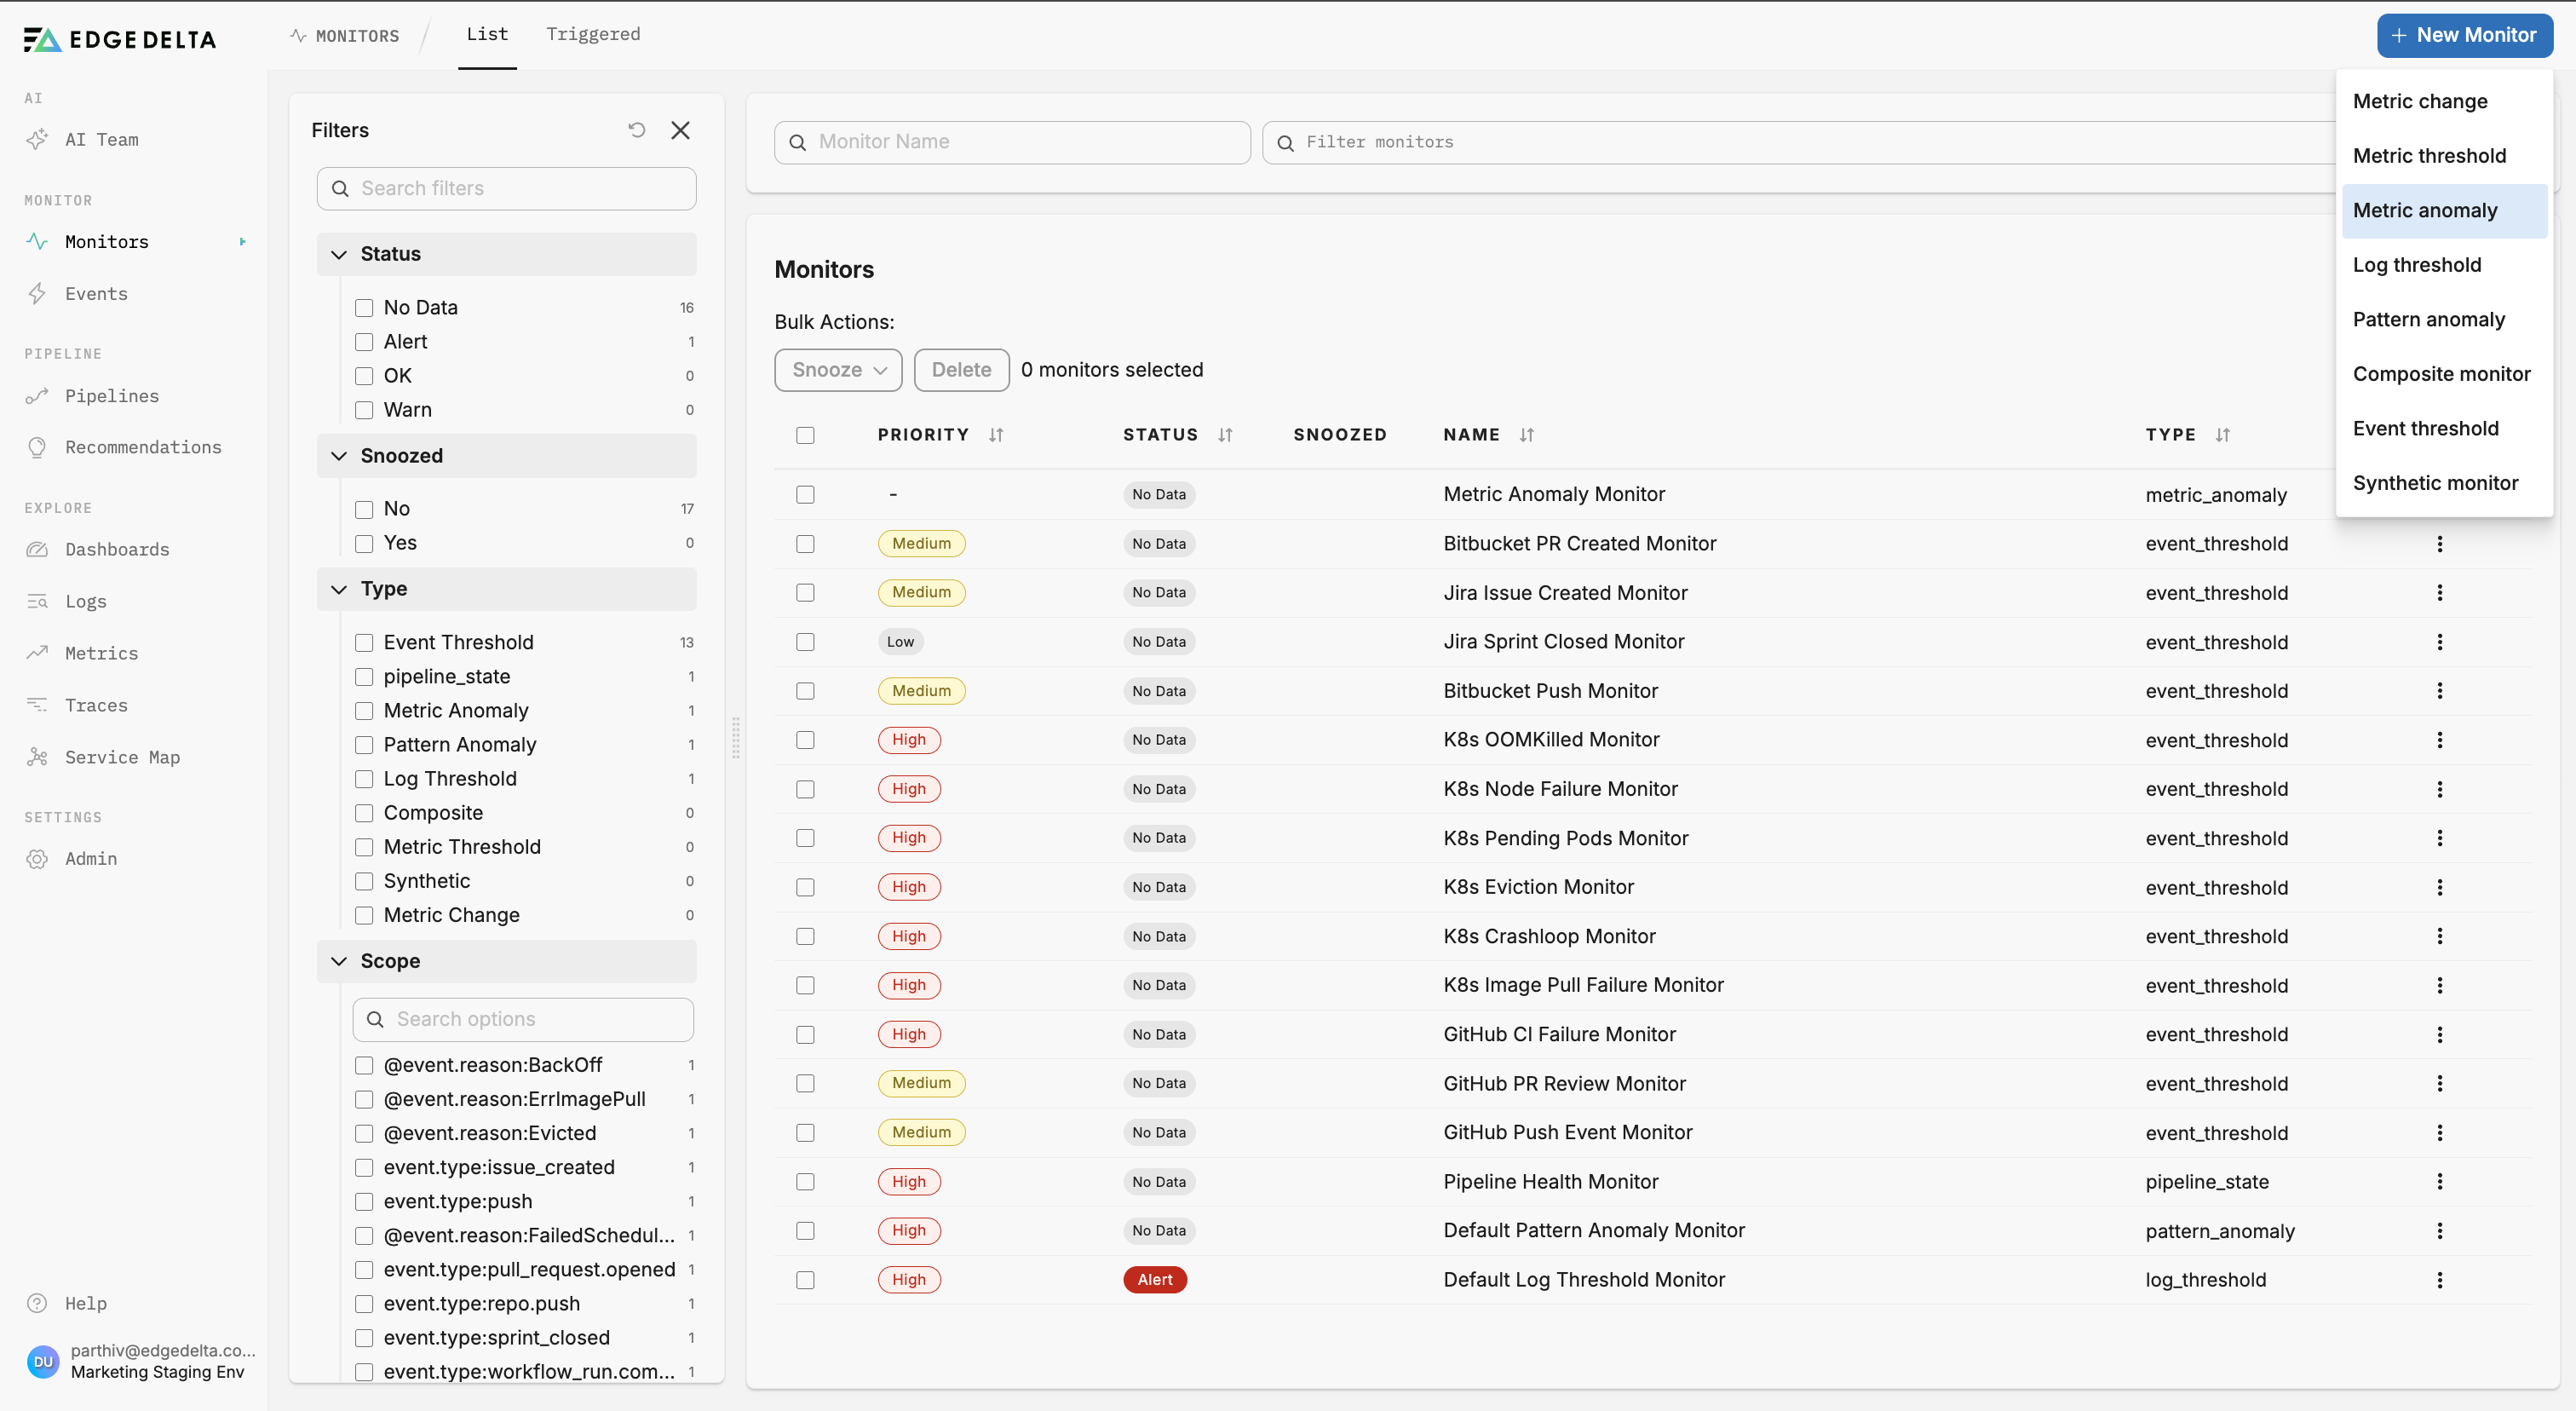Click the Scope Search options field
2576x1411 pixels.
523,1019
